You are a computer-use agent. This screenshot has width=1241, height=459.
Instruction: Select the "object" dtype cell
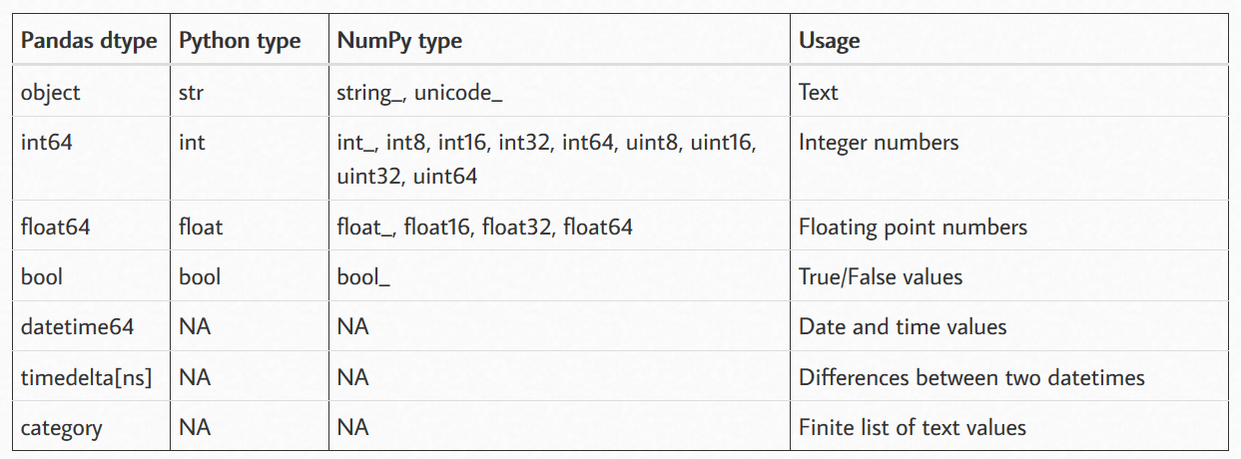[x=51, y=92]
